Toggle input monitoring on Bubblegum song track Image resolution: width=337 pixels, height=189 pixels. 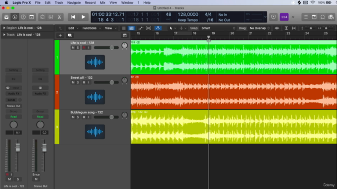[x=89, y=117]
